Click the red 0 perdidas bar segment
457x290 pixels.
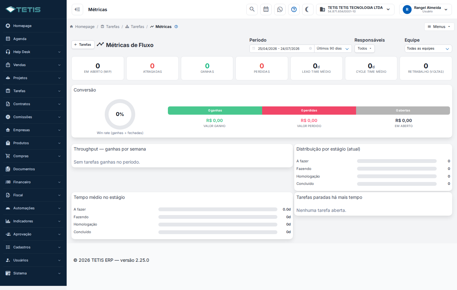point(309,111)
